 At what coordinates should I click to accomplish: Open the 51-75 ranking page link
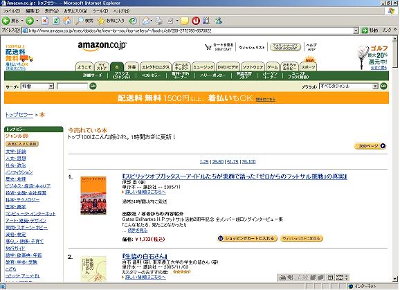pos(233,162)
